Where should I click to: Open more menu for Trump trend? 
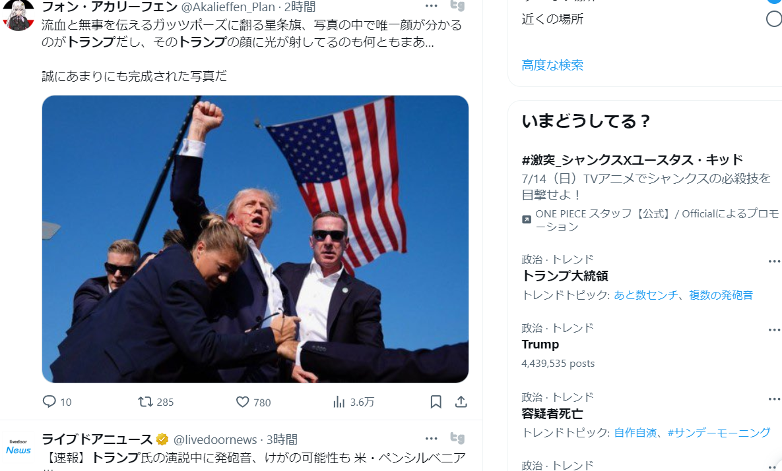774,329
